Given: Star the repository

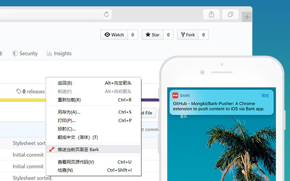Looking at the screenshot, I should click(152, 35).
